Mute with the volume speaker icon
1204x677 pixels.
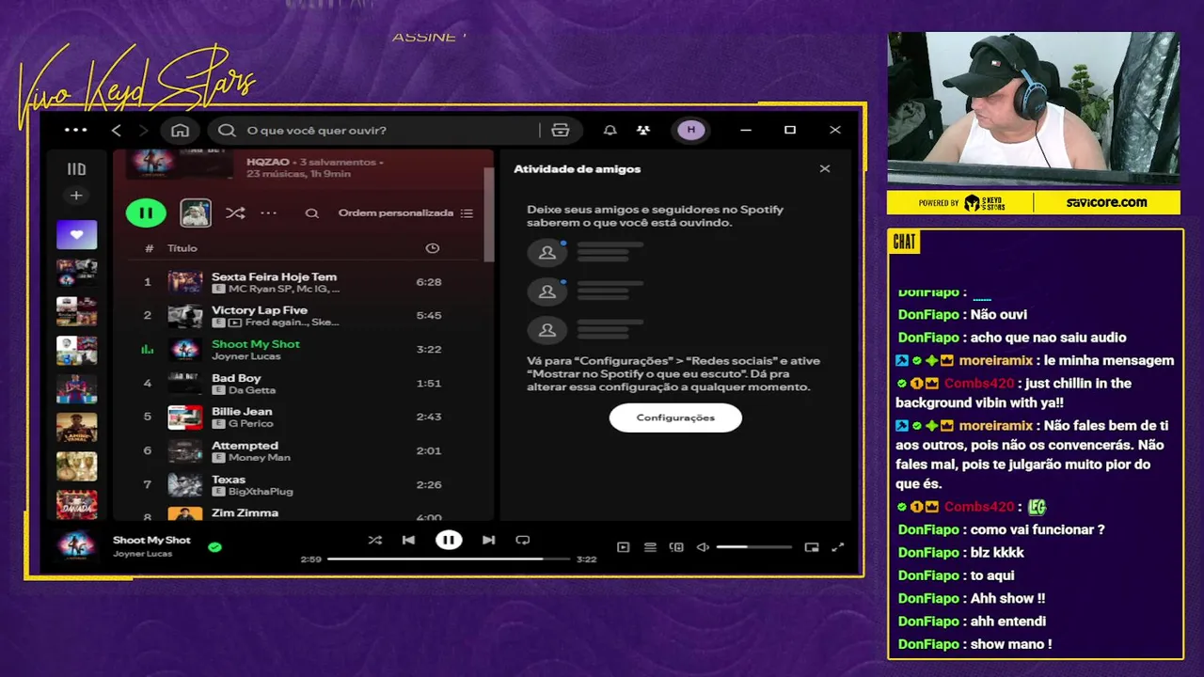tap(703, 547)
